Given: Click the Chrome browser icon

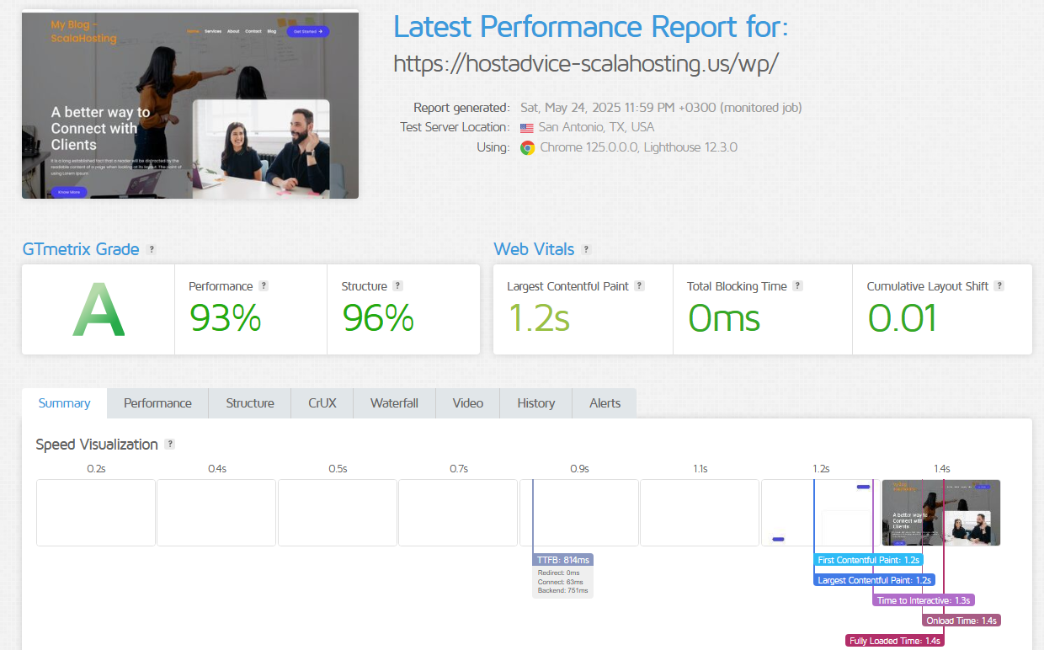Looking at the screenshot, I should [527, 147].
